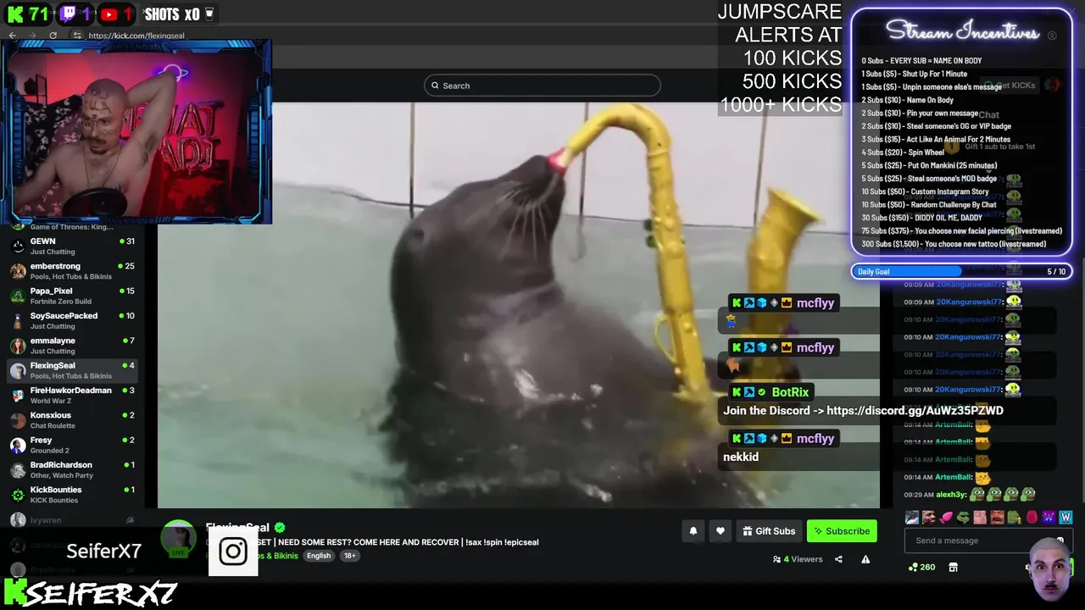Click Konsxious avatar in sidebar
The image size is (1085, 610).
(x=18, y=420)
